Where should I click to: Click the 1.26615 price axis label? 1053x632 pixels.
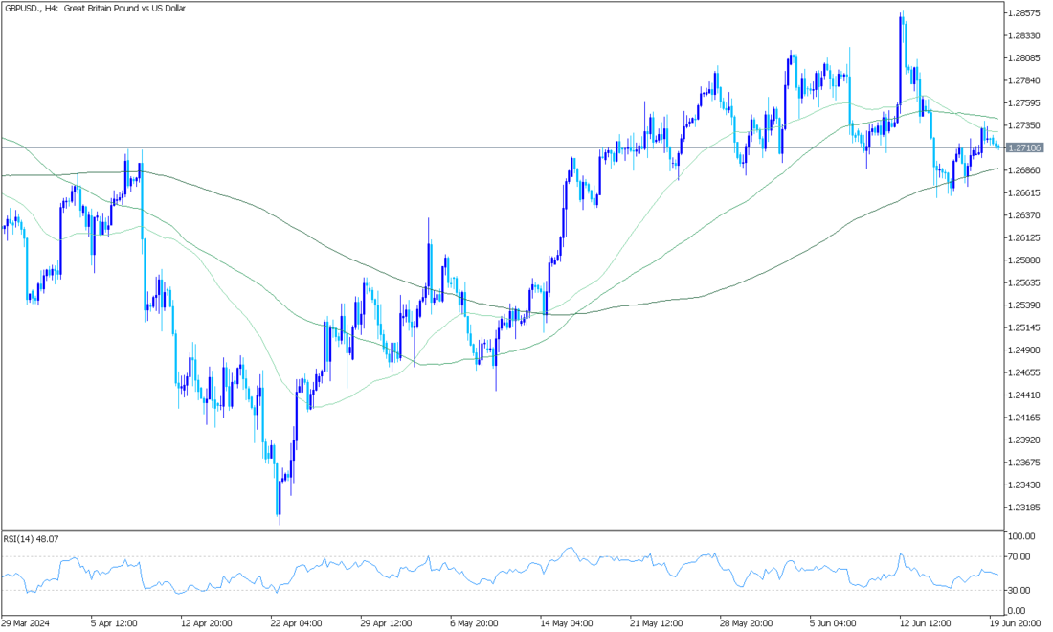pyautogui.click(x=1025, y=192)
